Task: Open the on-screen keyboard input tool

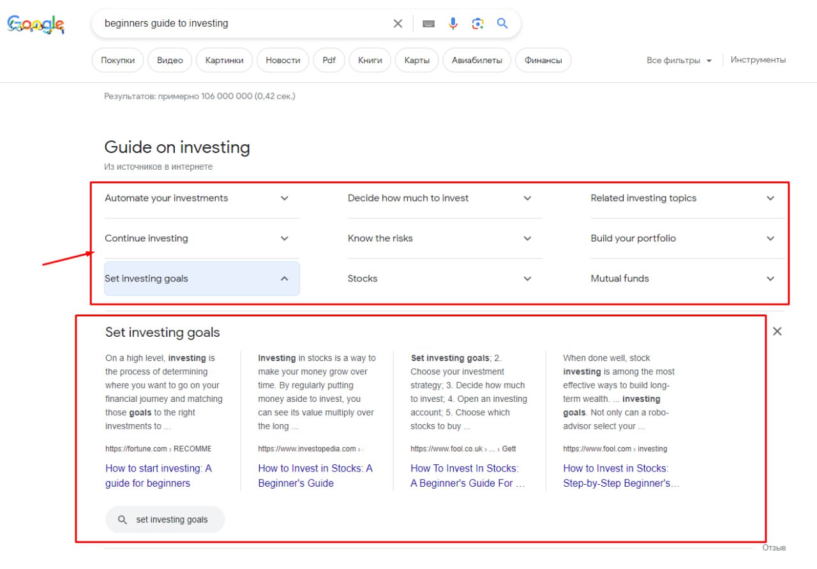Action: pos(428,24)
